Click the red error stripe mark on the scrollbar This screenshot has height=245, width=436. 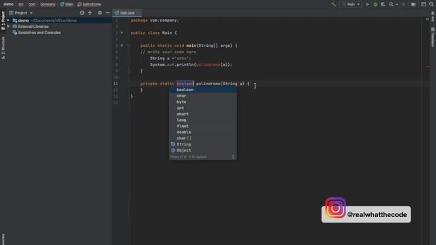(x=427, y=67)
